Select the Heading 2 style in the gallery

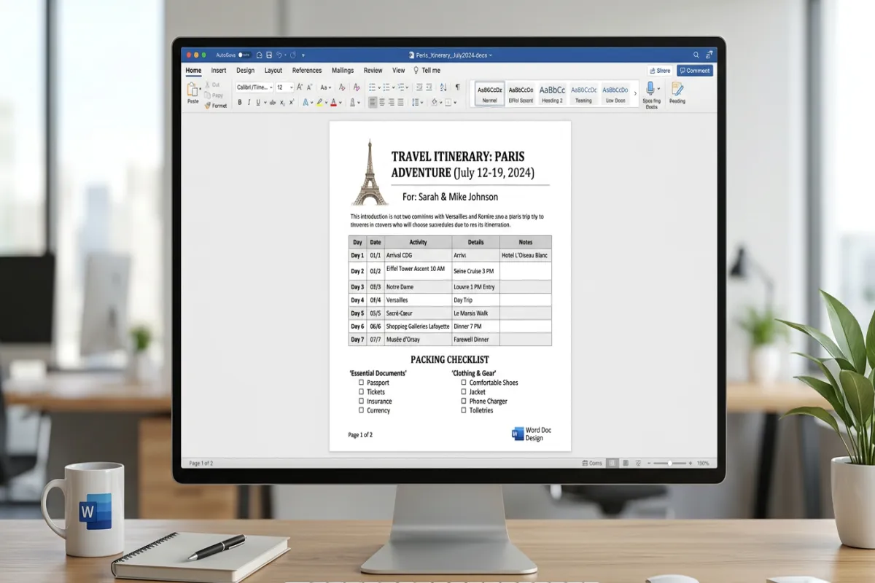tap(551, 93)
